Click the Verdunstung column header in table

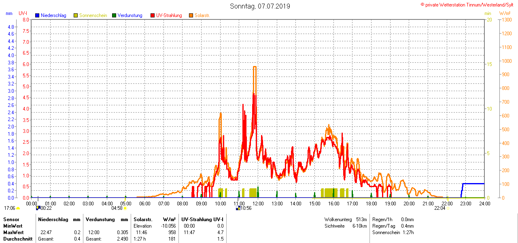tap(100, 220)
